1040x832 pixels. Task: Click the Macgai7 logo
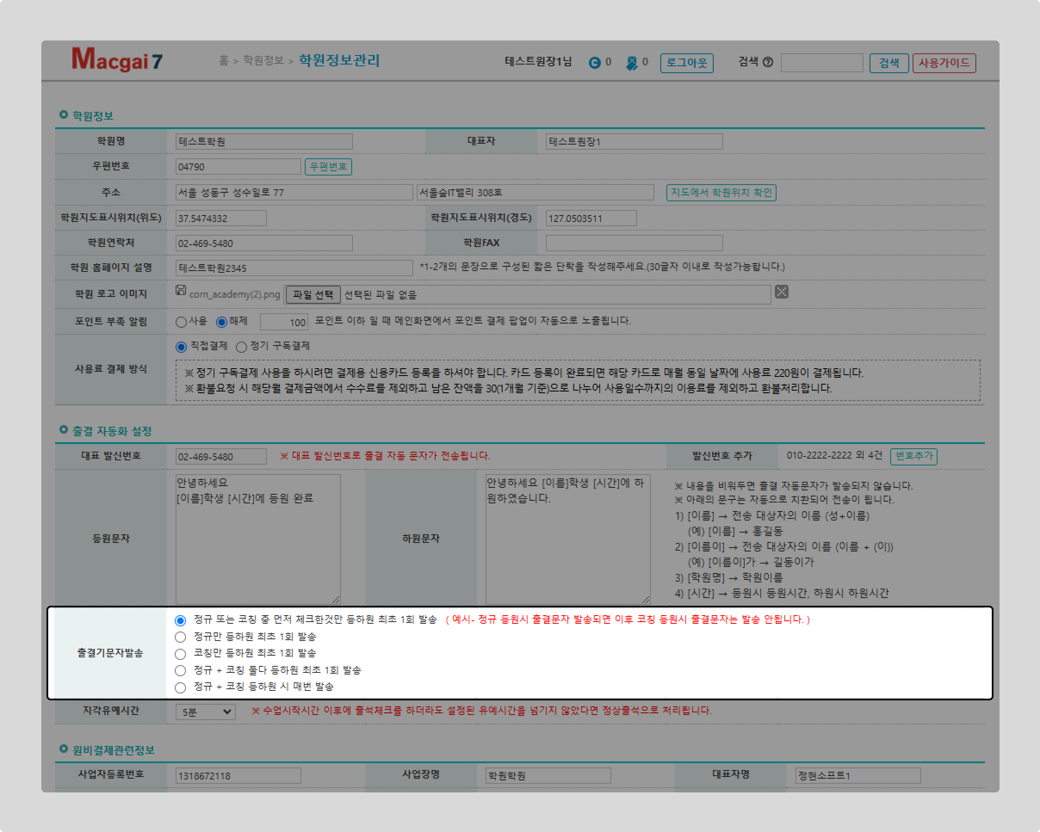tap(117, 60)
